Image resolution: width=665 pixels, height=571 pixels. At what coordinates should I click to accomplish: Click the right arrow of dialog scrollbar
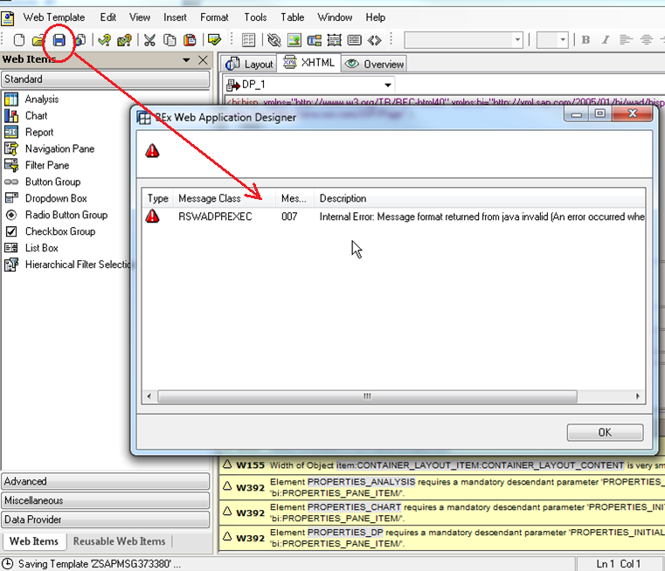point(637,396)
